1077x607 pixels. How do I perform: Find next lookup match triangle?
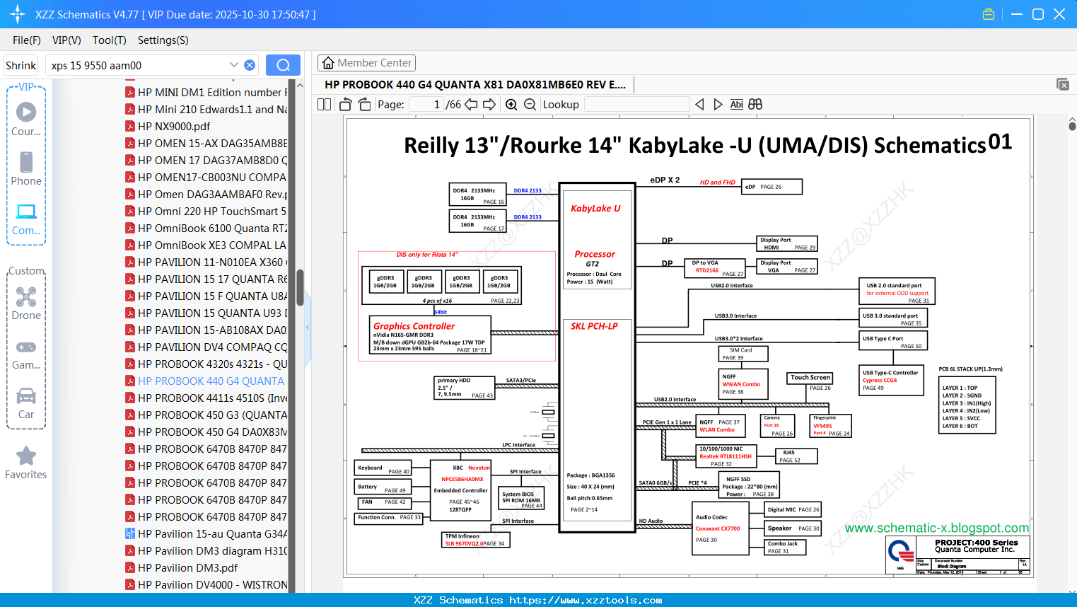pyautogui.click(x=718, y=104)
